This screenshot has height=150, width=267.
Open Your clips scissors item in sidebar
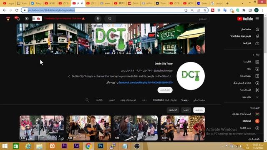tap(249, 90)
